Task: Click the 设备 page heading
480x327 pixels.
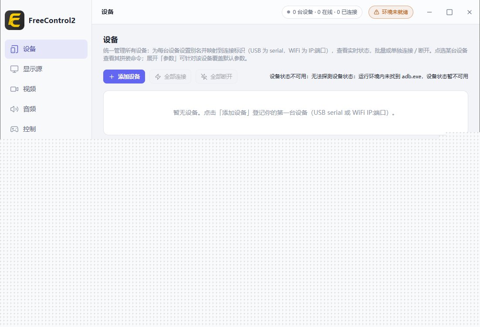Action: (x=111, y=40)
